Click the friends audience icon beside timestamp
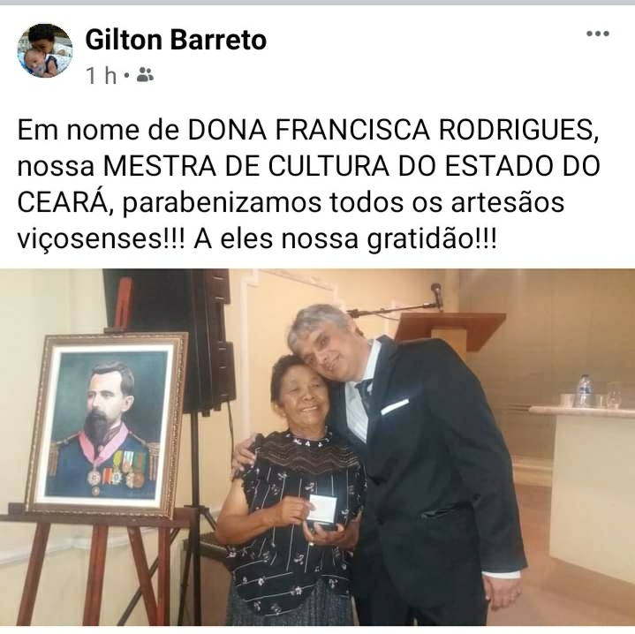The image size is (635, 634). click(145, 75)
